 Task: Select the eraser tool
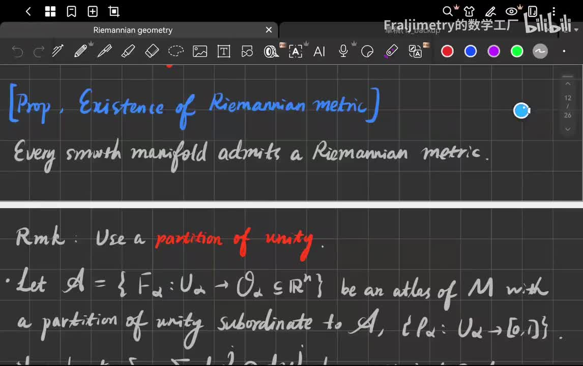tap(152, 51)
